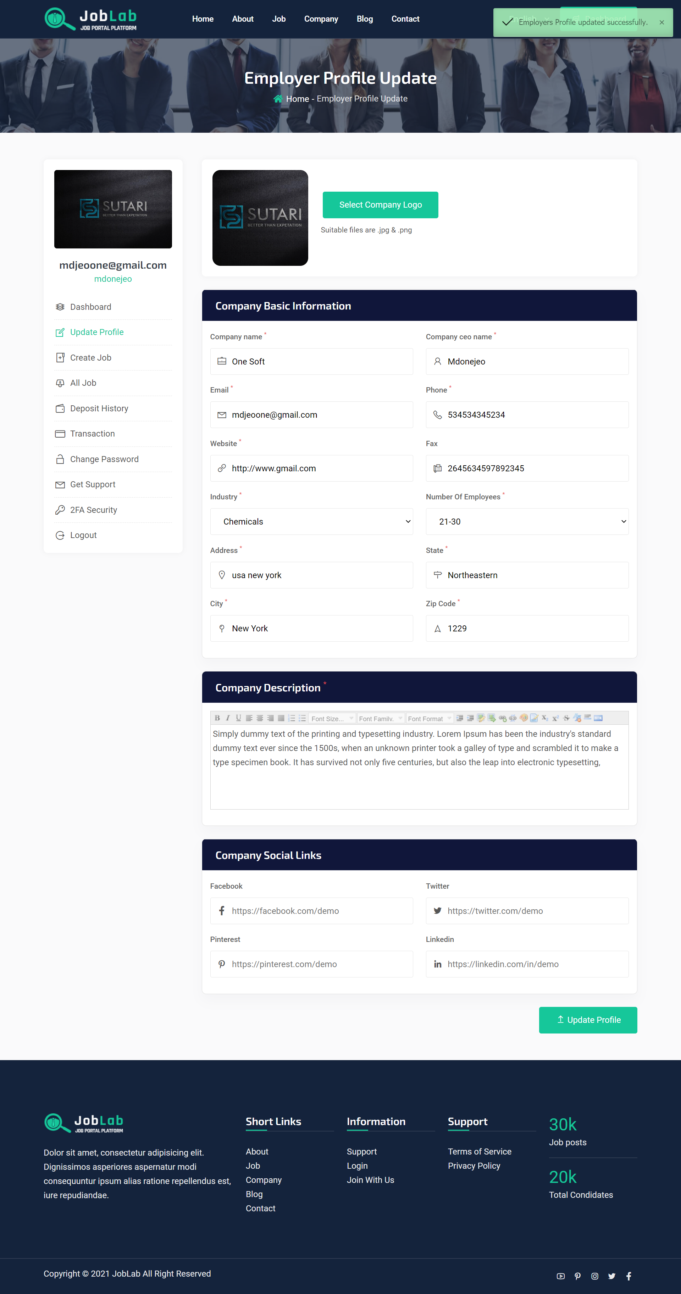The image size is (681, 1294).
Task: Center-align text in the description editor
Action: coord(259,718)
